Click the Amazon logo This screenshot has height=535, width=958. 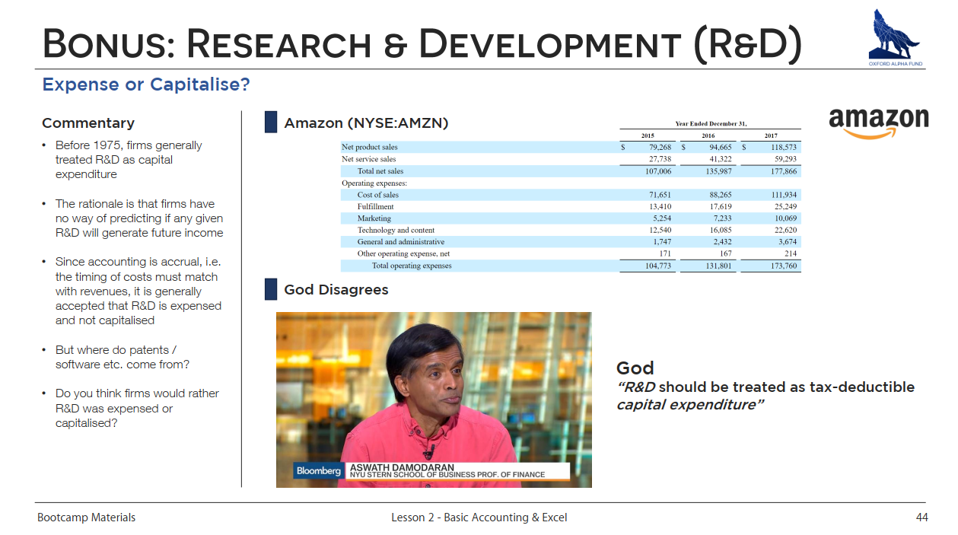tap(878, 123)
